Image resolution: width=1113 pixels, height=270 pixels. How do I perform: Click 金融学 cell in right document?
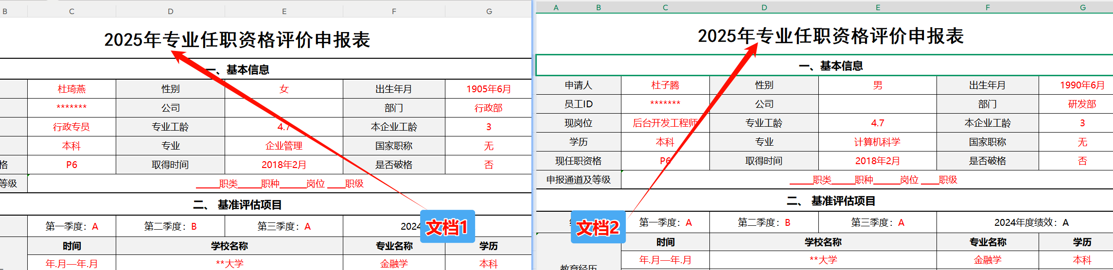[988, 260]
